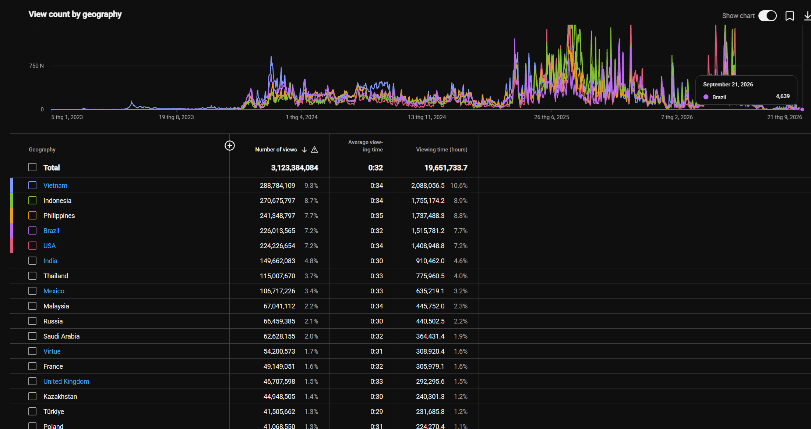Click the red color bar beside USA
The image size is (811, 429).
pyautogui.click(x=12, y=246)
